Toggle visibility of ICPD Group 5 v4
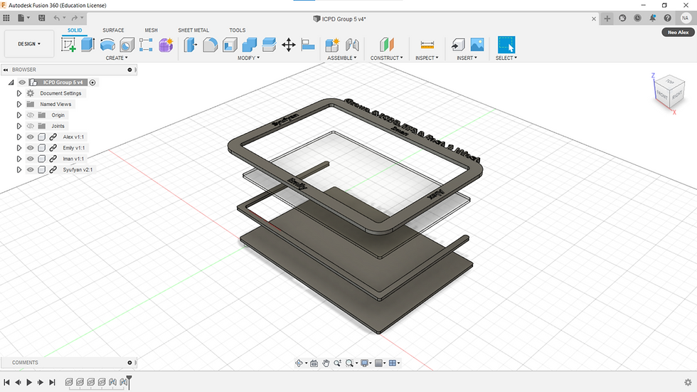 (22, 83)
